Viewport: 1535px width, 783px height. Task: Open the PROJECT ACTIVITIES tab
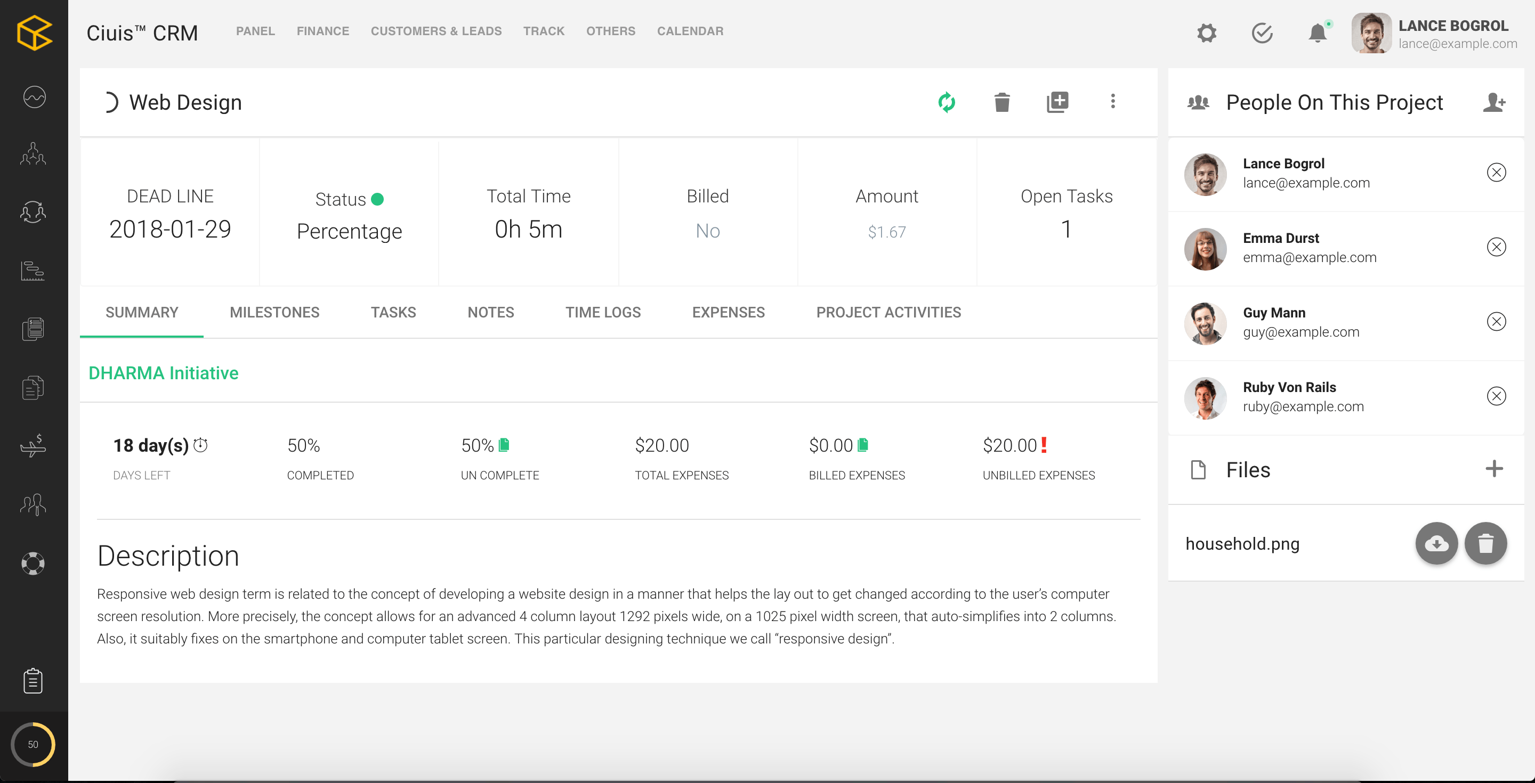click(x=888, y=313)
